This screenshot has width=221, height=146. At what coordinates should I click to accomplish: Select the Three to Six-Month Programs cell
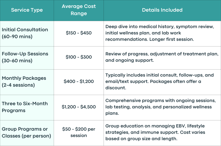click(x=27, y=108)
